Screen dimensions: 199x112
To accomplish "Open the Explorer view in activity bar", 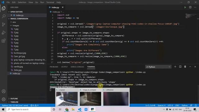I will tap(3, 8).
